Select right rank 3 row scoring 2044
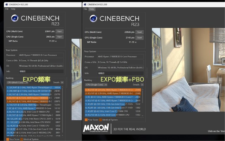Image resolution: width=225 pixels, height=141 pixels. click(113, 97)
